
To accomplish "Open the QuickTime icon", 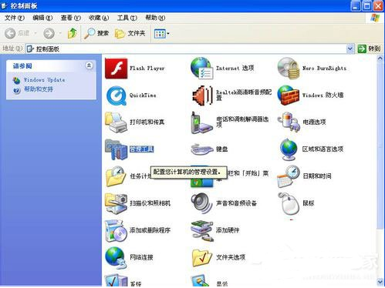I will pyautogui.click(x=117, y=95).
